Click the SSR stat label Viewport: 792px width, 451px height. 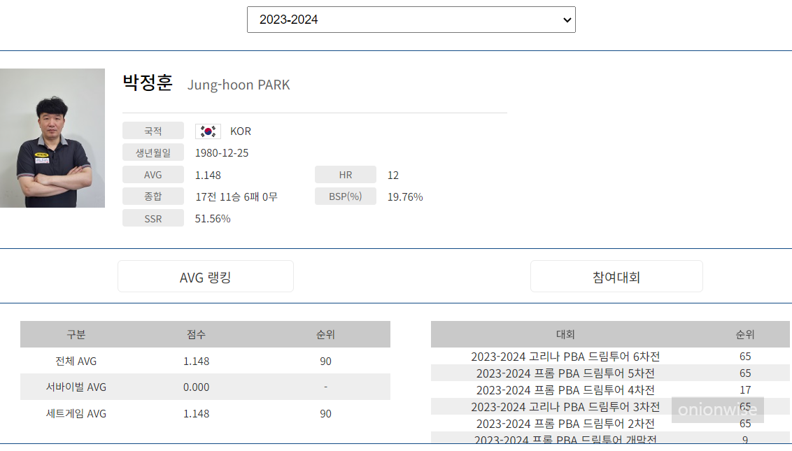coord(153,217)
